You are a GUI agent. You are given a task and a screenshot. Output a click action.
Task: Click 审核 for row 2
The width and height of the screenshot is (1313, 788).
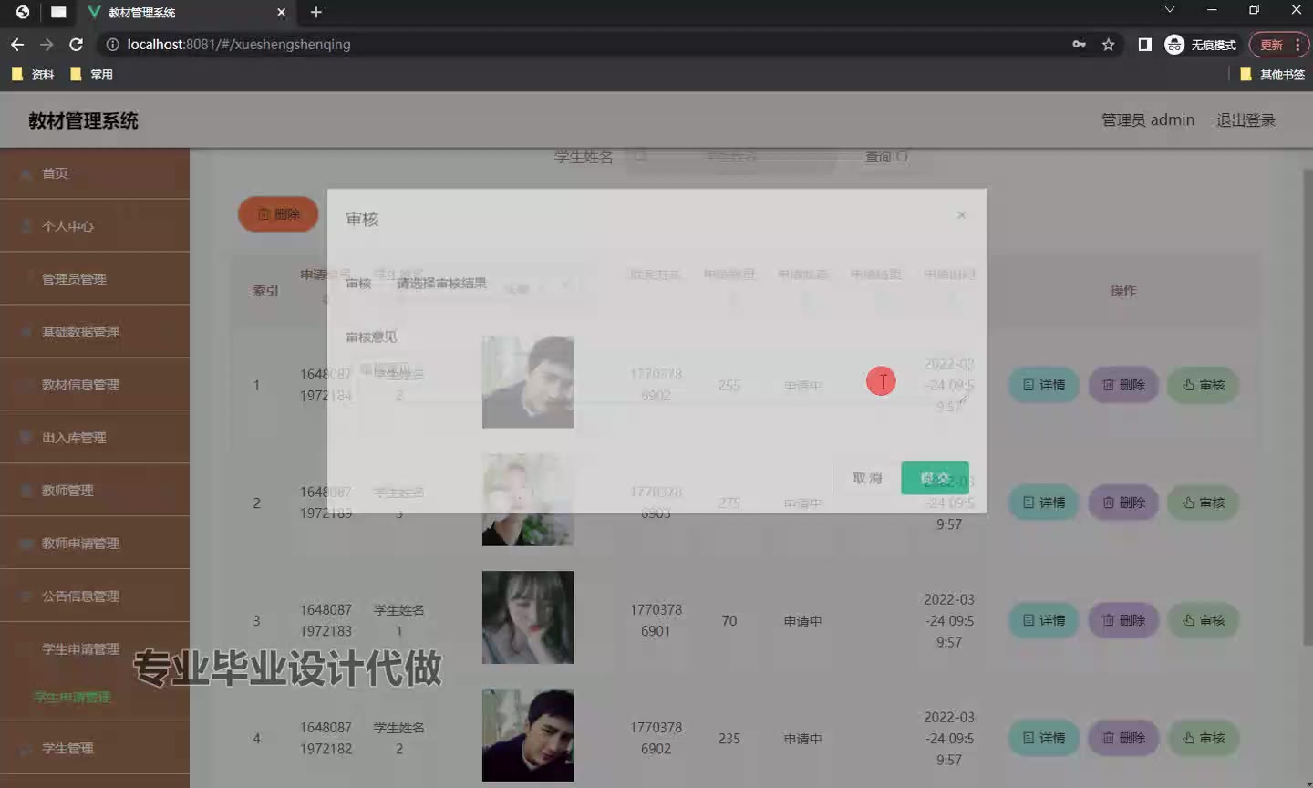tap(1204, 503)
